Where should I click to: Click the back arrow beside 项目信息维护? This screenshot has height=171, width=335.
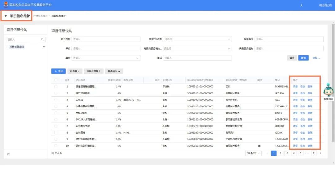pos(6,16)
